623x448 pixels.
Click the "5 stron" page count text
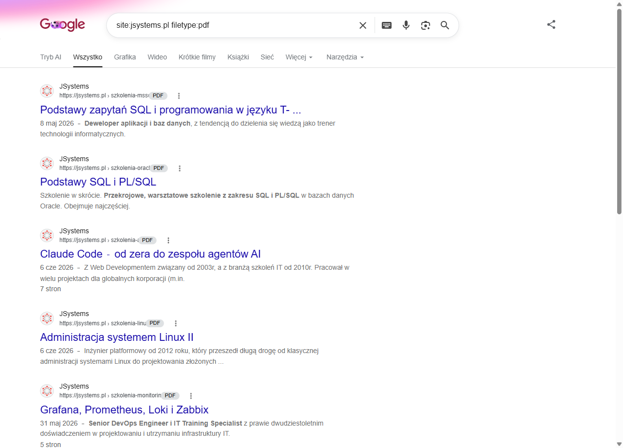click(51, 445)
